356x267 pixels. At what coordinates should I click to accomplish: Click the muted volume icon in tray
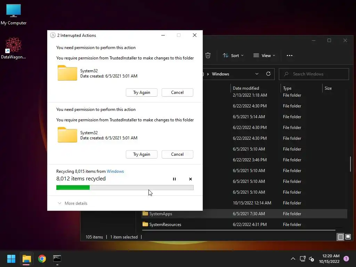311,259
